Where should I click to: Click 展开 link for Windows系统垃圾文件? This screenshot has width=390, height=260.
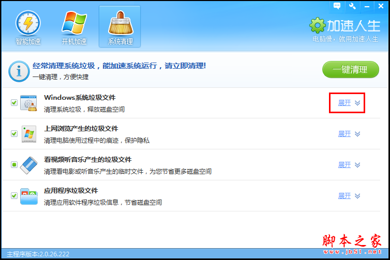coord(344,103)
